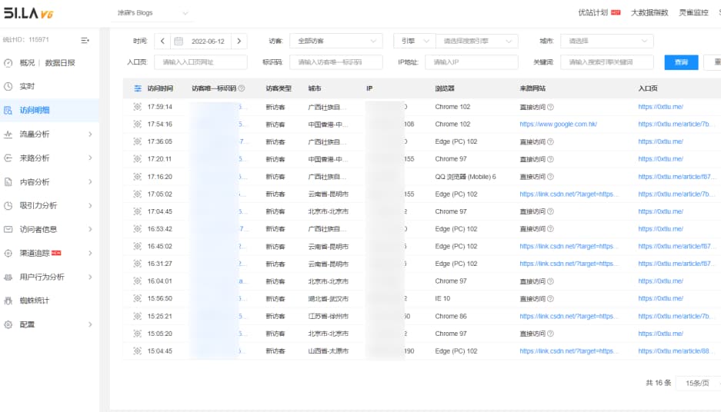Click help icon next to 访客唯一标识码 header
721x412 pixels.
point(242,88)
